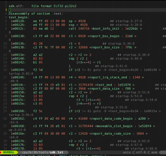Click 'rep 4 r2 {' on line 30

coord(78,145)
